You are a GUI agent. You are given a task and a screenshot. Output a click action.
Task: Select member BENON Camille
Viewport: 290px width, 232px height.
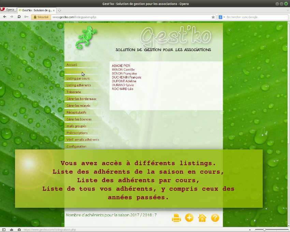123,70
